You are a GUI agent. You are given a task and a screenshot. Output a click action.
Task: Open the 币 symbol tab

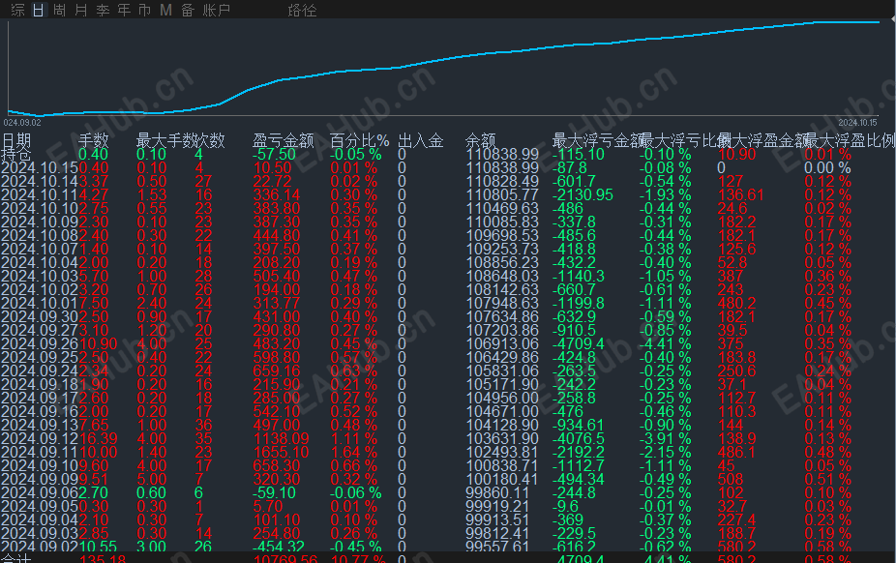(x=145, y=10)
